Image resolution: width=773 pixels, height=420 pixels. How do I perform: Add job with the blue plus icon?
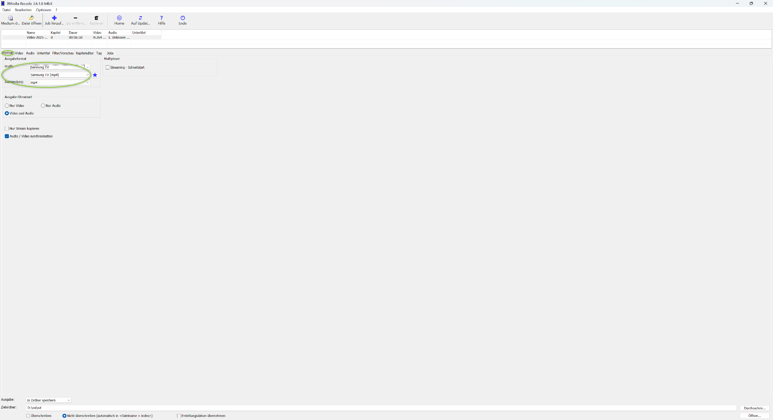tap(54, 18)
